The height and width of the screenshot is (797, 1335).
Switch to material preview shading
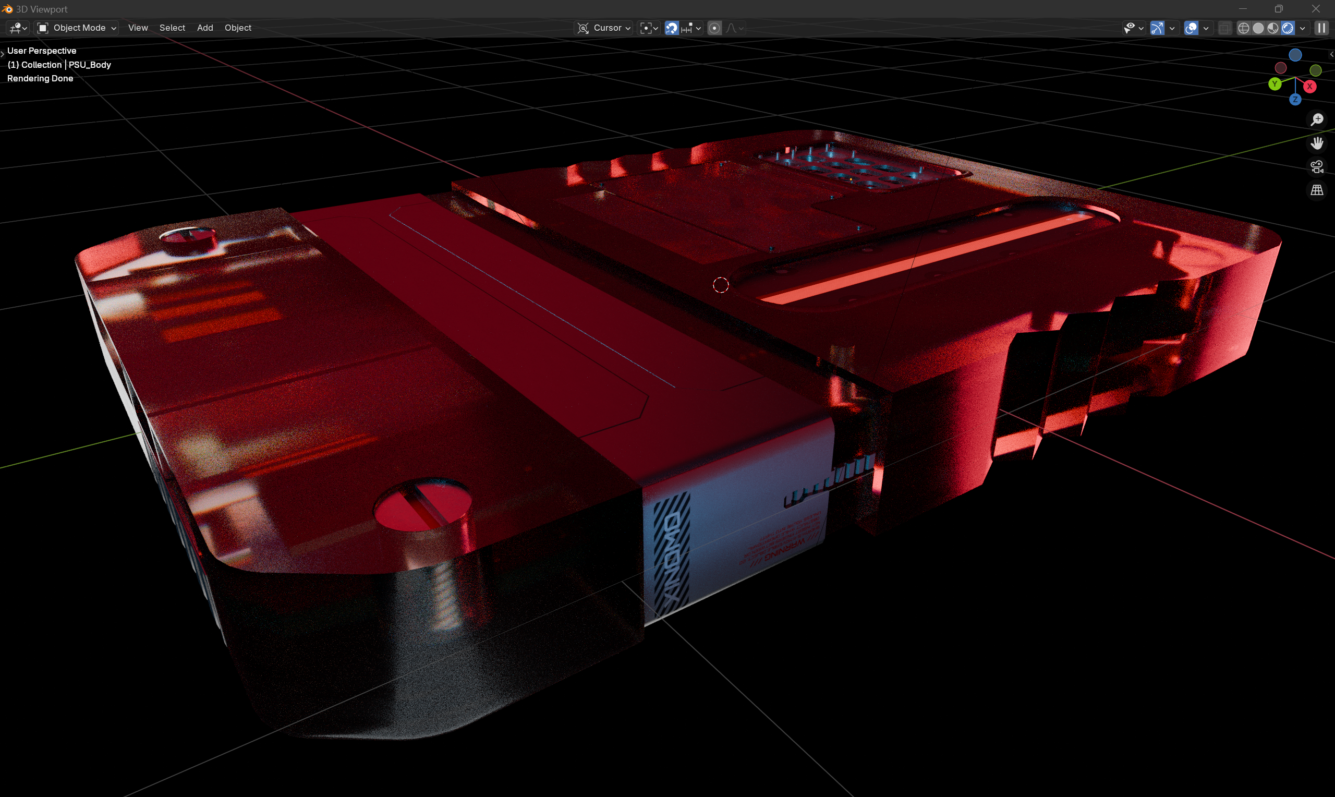pos(1273,28)
